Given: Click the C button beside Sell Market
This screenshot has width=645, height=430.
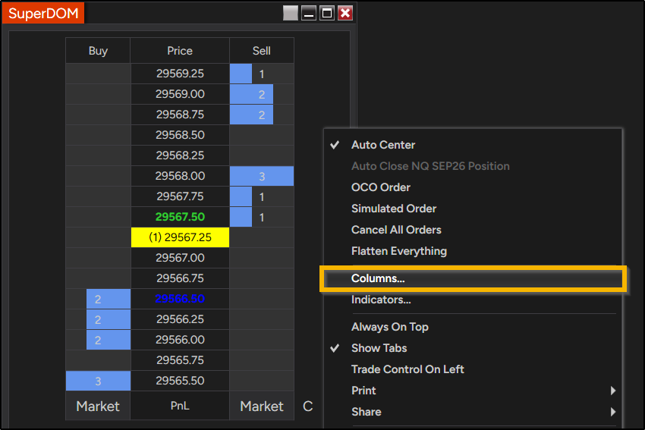Looking at the screenshot, I should click(307, 406).
